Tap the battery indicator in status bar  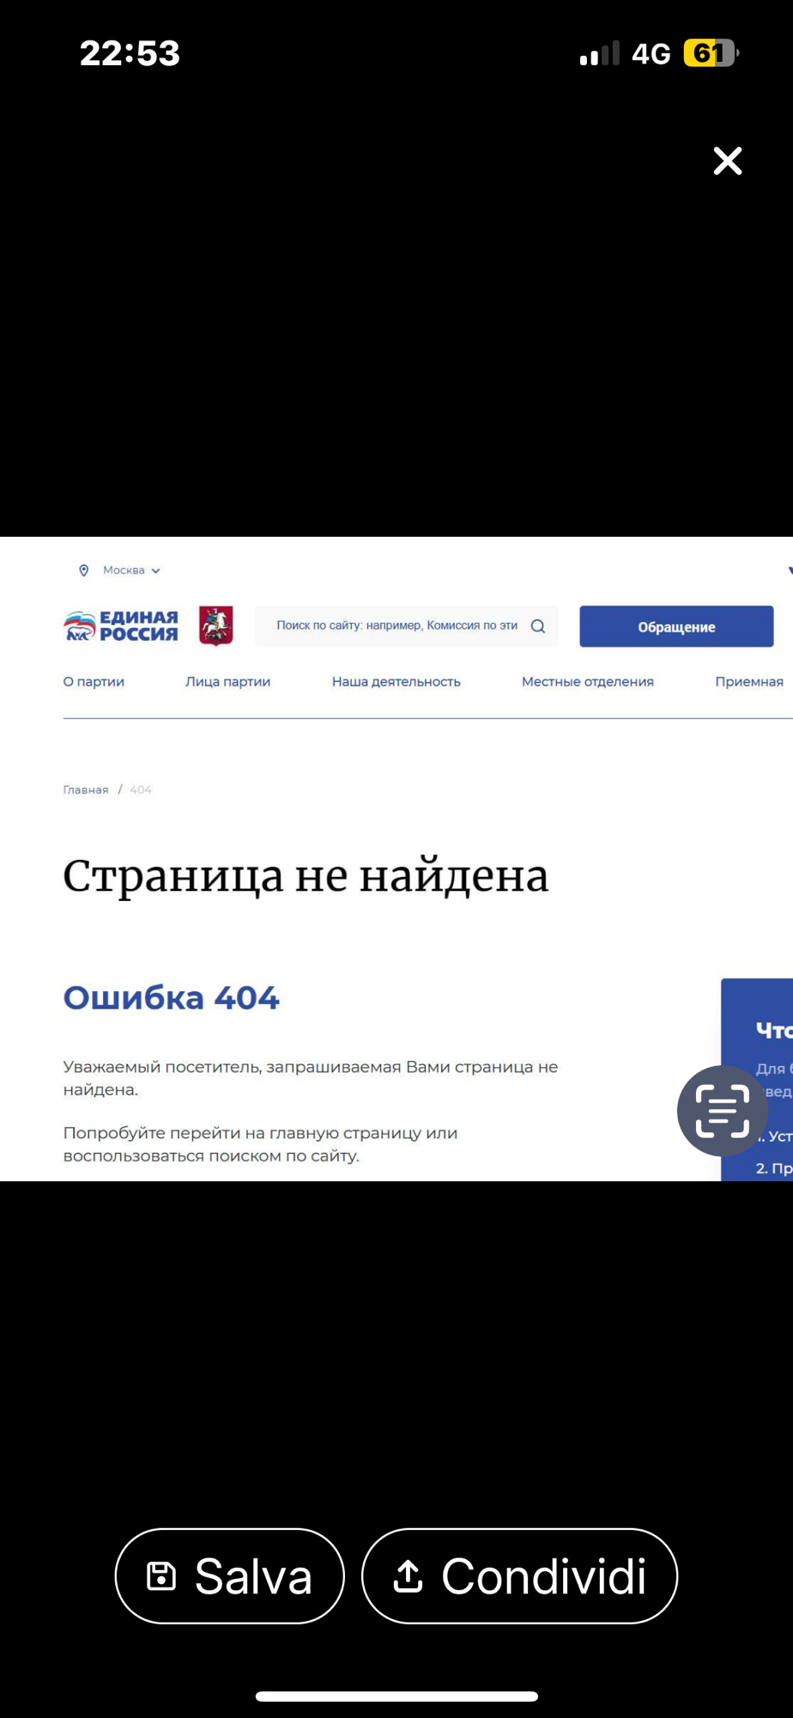pos(710,53)
